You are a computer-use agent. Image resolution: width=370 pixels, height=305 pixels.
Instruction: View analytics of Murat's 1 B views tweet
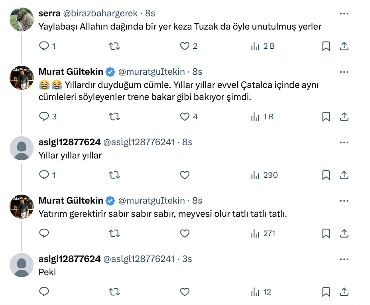pos(262,117)
